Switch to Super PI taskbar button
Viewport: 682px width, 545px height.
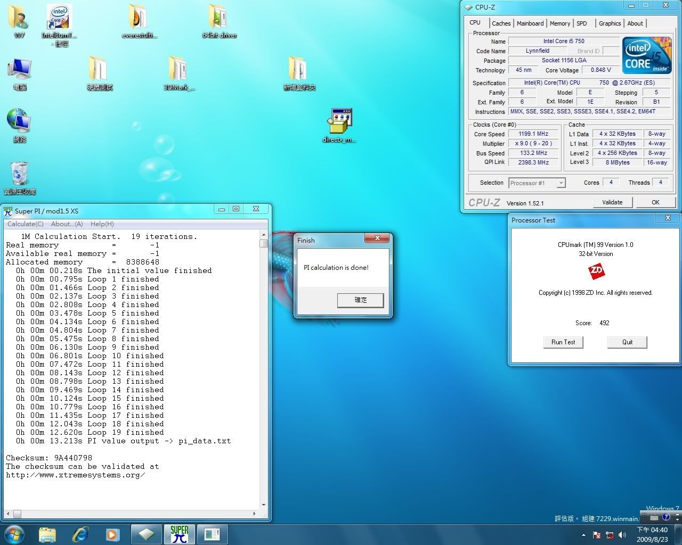179,534
